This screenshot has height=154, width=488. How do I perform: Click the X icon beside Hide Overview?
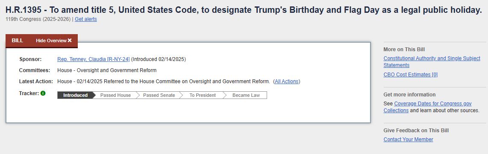pos(70,41)
